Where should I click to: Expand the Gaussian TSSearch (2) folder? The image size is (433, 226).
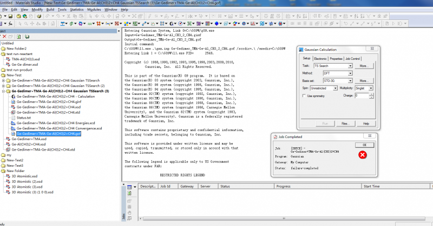click(x=4, y=86)
